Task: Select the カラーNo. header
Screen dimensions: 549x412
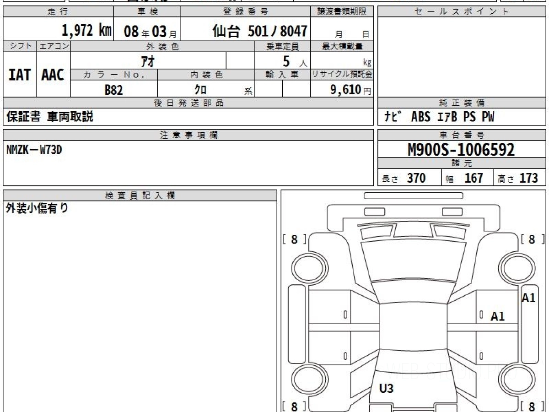Action: [x=114, y=75]
